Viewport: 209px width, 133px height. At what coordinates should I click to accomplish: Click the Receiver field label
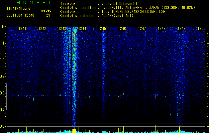click(x=67, y=12)
